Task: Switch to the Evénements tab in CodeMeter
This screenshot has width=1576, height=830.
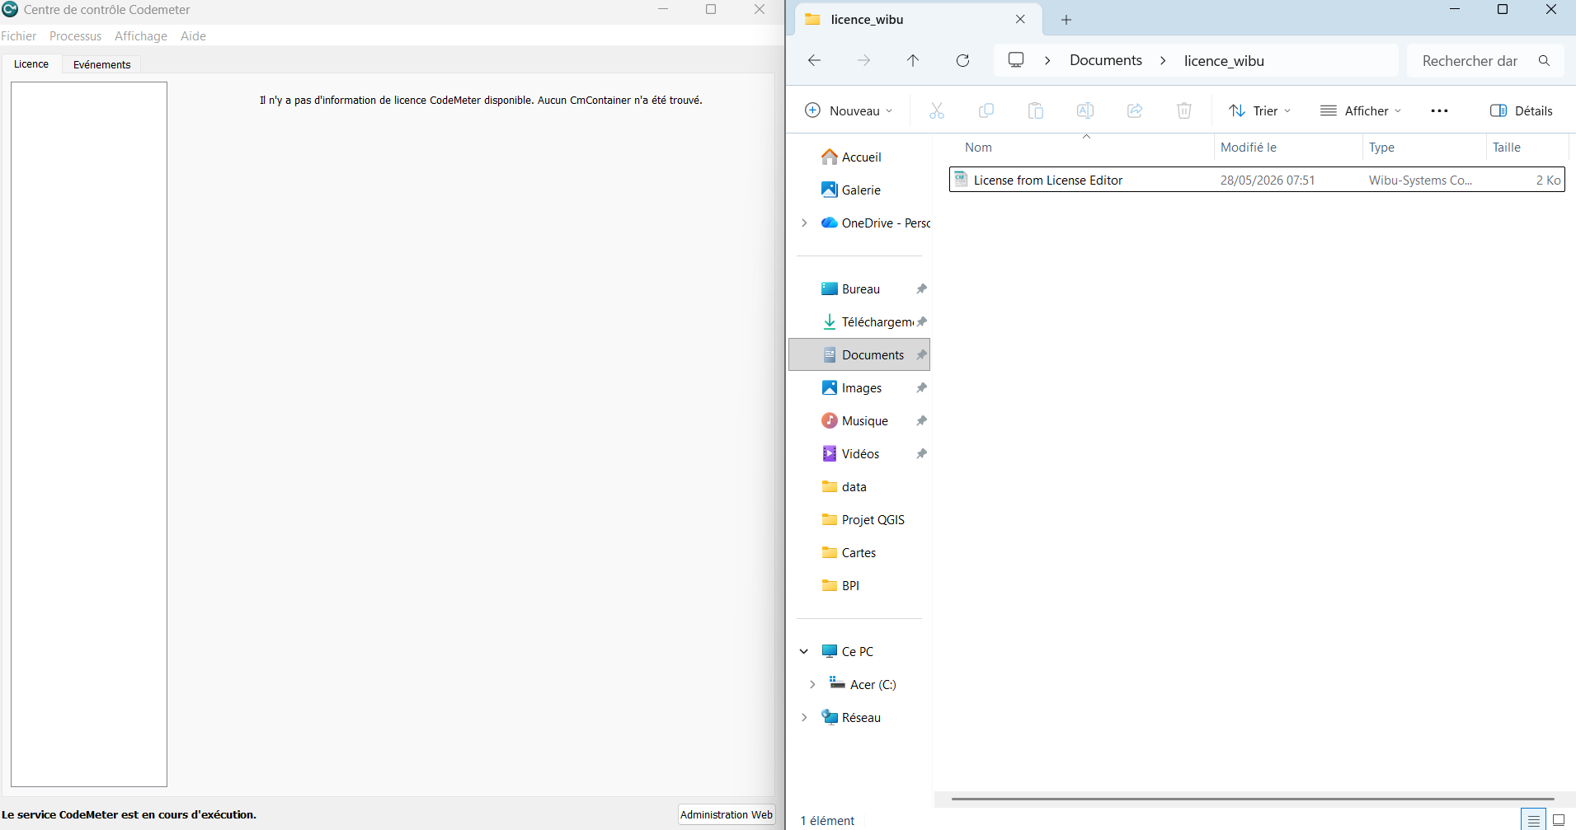Action: (x=101, y=64)
